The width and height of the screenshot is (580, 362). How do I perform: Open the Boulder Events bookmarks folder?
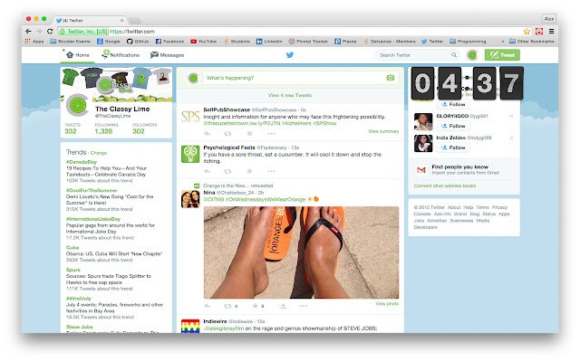pos(71,42)
